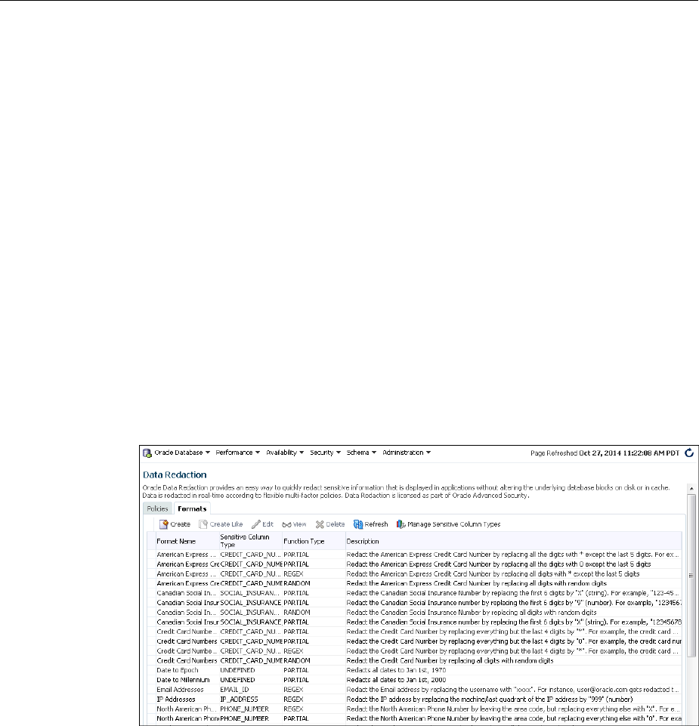Click the Data Redaction page heading
The width and height of the screenshot is (699, 726).
[x=175, y=474]
